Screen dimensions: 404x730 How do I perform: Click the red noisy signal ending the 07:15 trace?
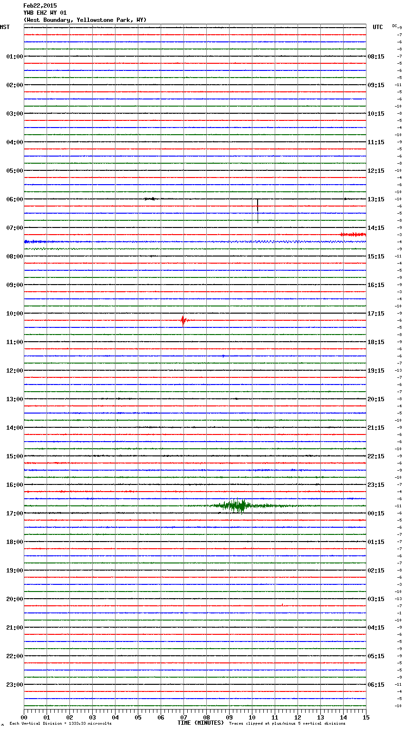click(353, 234)
